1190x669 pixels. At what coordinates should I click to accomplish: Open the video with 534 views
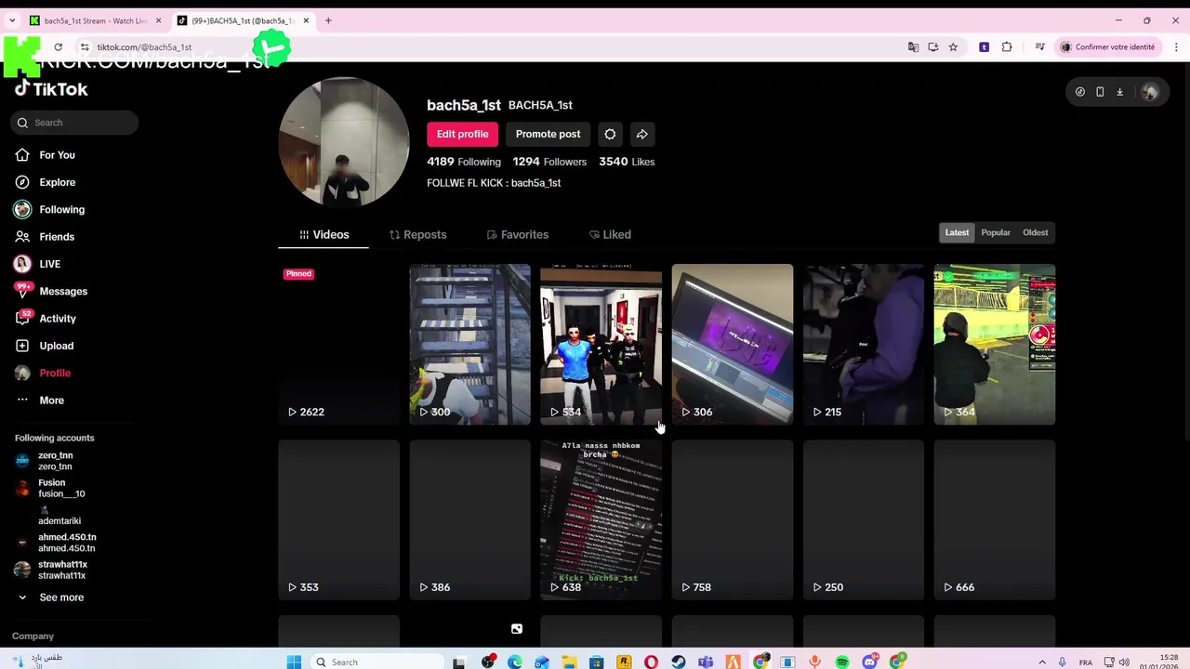coord(602,345)
